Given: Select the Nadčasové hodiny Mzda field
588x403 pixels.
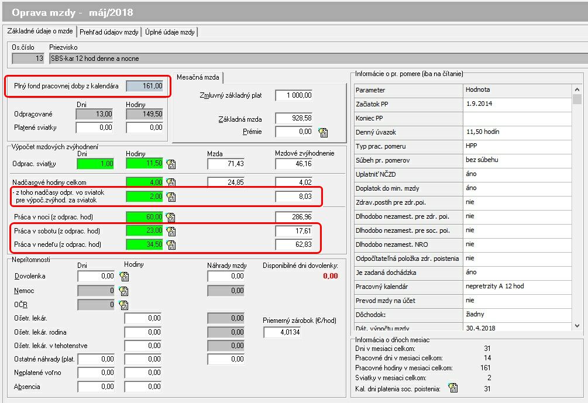Looking at the screenshot, I should pyautogui.click(x=226, y=182).
